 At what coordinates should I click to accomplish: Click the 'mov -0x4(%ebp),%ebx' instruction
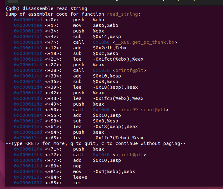click(x=104, y=172)
